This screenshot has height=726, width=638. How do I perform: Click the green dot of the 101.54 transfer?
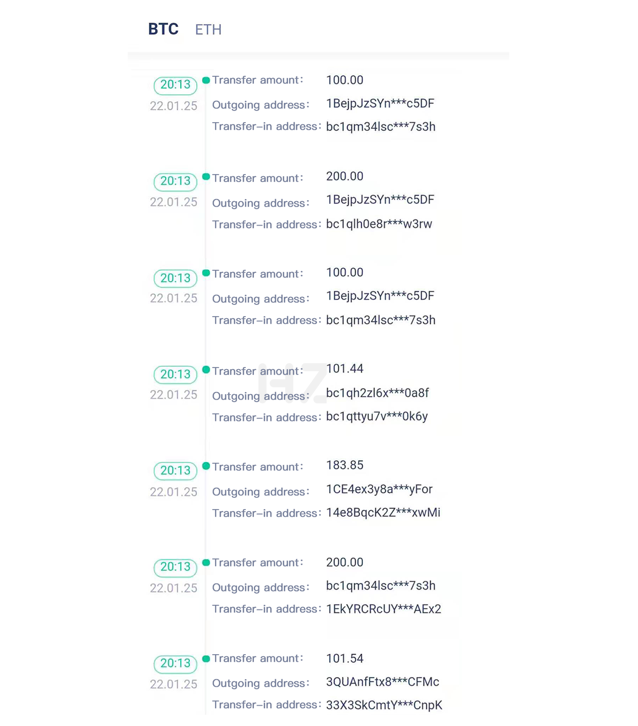point(206,659)
